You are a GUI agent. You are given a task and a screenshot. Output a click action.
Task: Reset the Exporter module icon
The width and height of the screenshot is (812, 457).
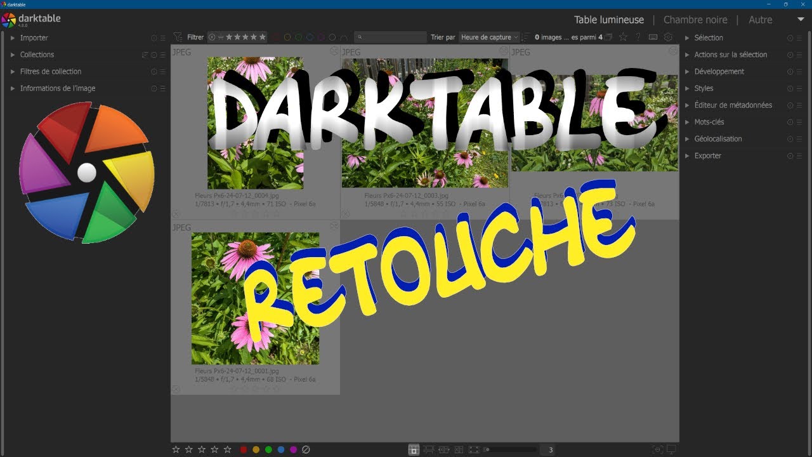pyautogui.click(x=790, y=156)
